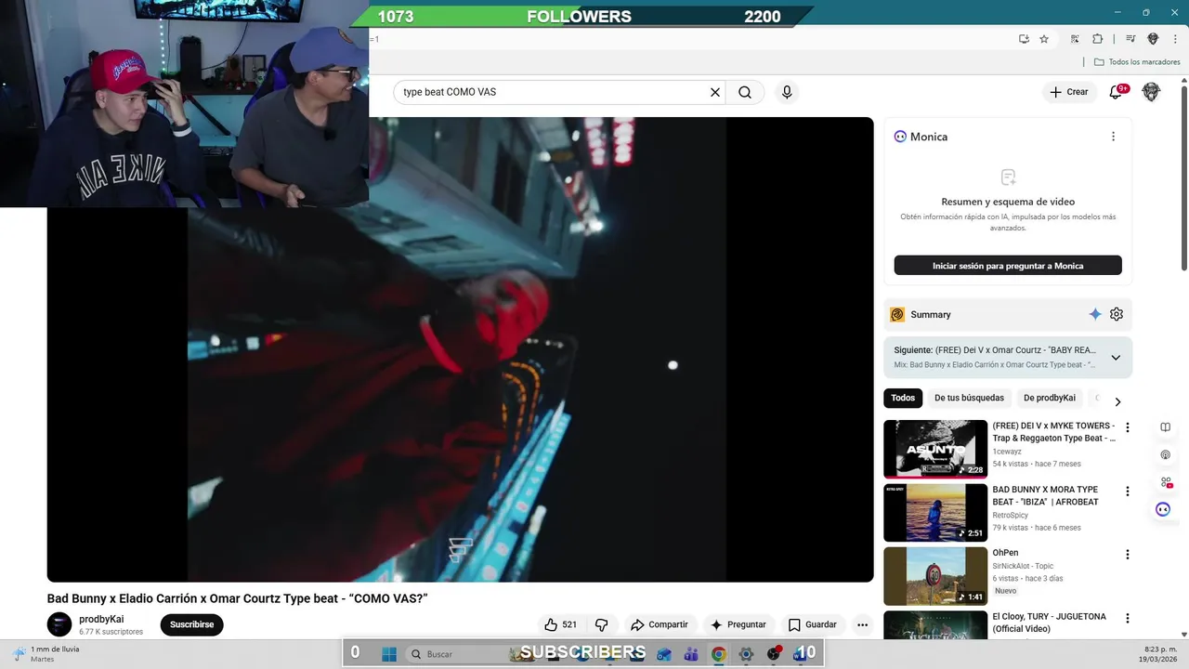Bookmark this page with the star icon
The image size is (1189, 669).
[1044, 39]
